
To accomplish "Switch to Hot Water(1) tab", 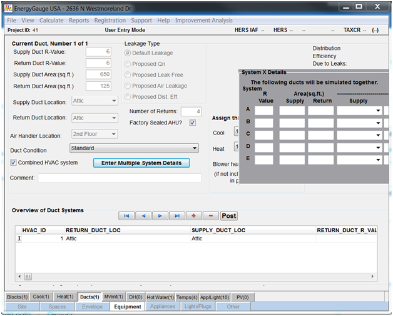I will 160,297.
